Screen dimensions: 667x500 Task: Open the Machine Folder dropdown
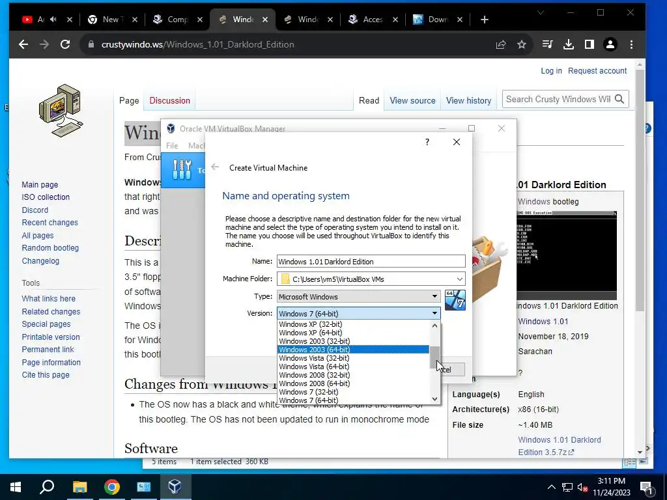(459, 279)
